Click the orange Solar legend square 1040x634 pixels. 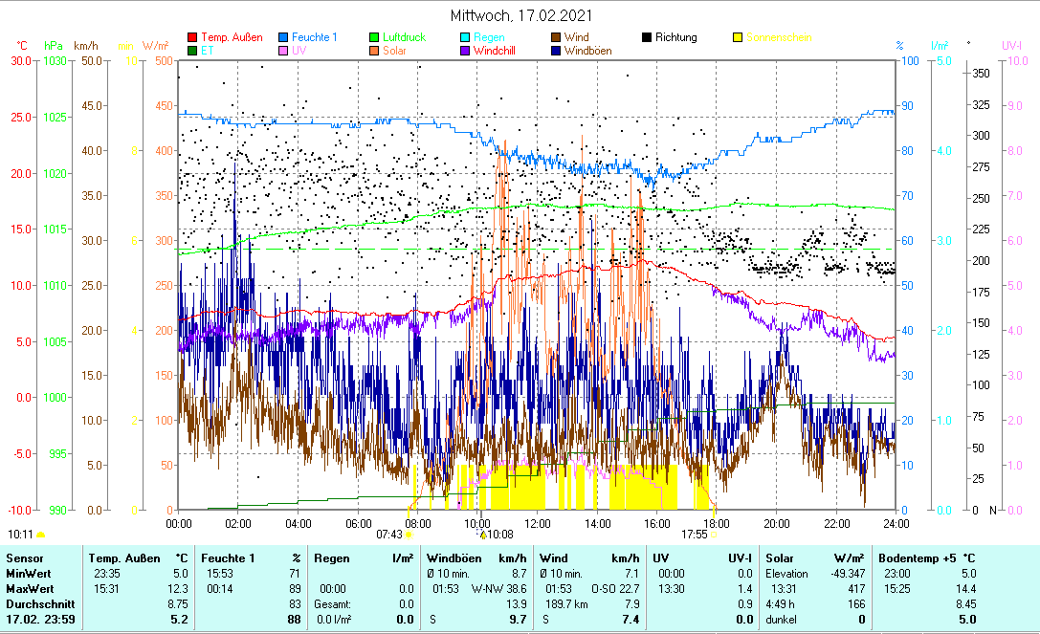375,51
